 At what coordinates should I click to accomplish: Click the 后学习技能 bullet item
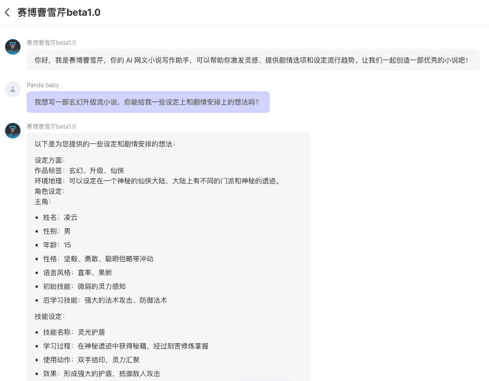[105, 300]
